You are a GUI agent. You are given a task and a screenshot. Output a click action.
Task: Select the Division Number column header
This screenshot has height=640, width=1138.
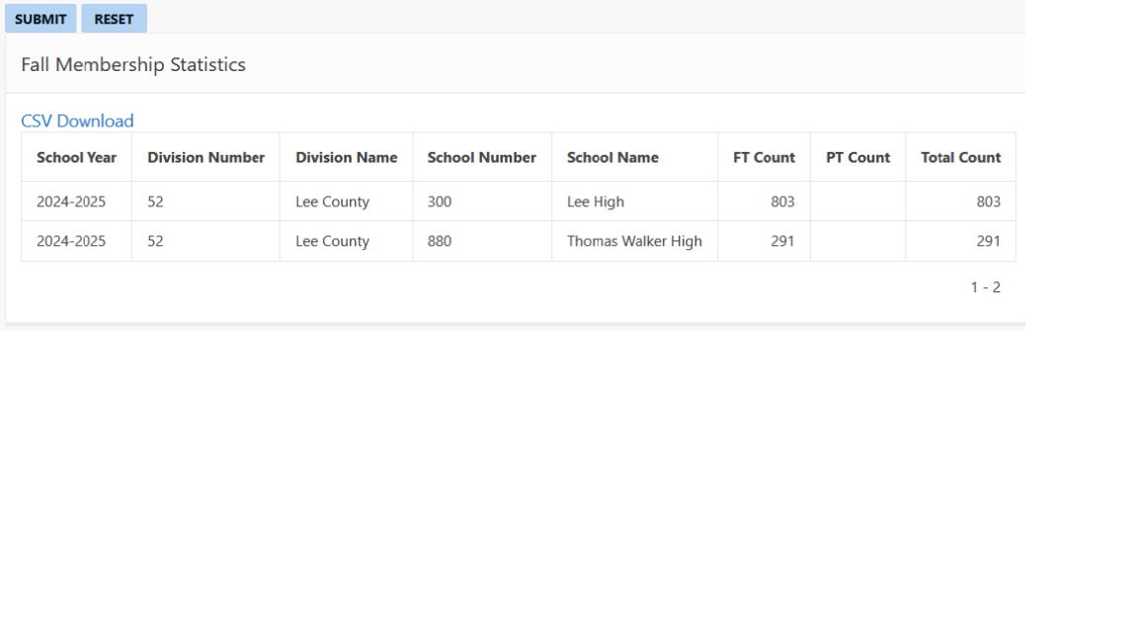206,157
